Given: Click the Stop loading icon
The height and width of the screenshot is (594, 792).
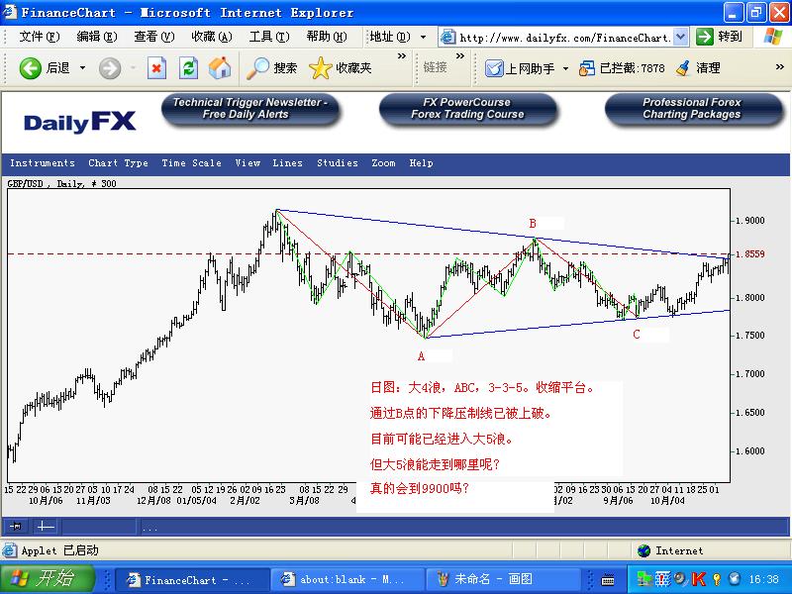Looking at the screenshot, I should (x=156, y=67).
